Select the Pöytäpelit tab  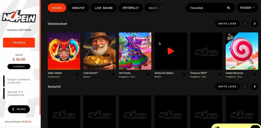click(x=130, y=8)
